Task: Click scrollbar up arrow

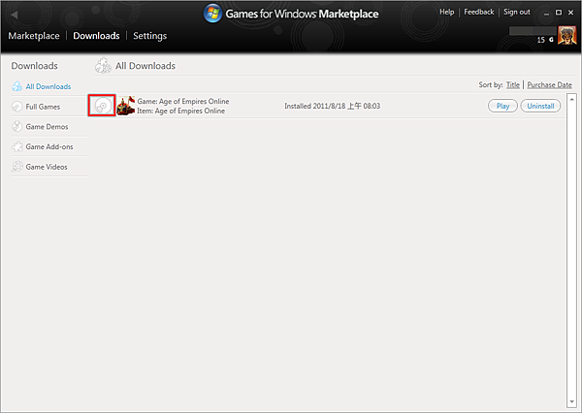Action: 571,99
